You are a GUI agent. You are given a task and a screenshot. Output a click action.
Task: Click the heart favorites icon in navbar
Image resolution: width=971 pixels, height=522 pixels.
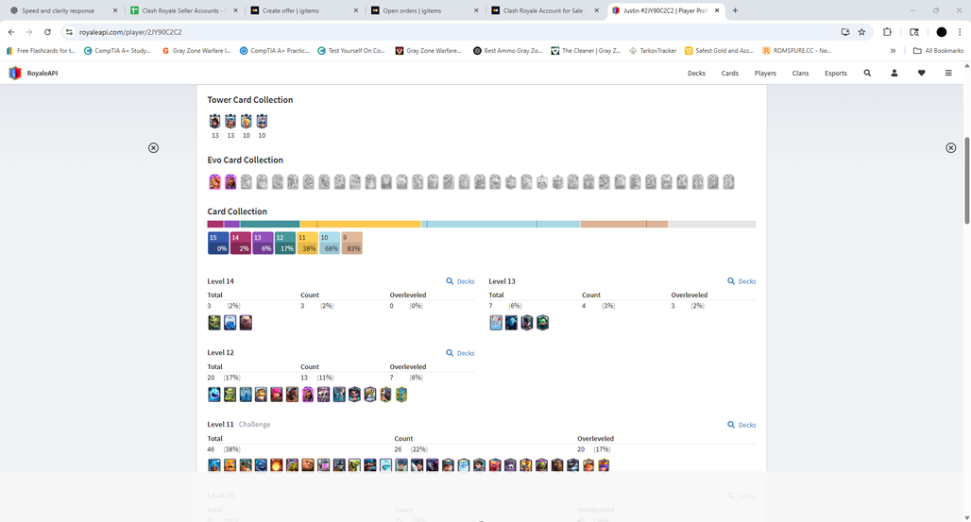922,73
